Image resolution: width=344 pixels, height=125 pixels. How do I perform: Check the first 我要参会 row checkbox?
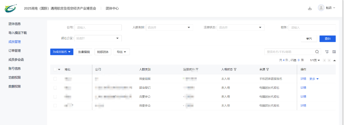point(55,96)
